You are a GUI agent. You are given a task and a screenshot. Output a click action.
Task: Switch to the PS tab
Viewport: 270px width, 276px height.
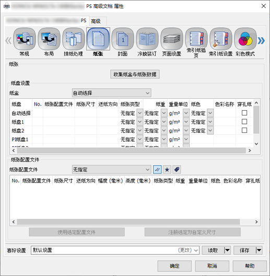click(x=46, y=20)
